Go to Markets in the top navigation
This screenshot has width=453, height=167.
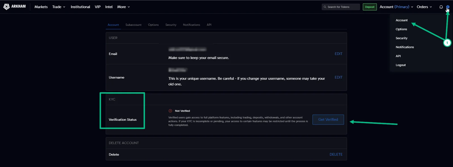(41, 7)
